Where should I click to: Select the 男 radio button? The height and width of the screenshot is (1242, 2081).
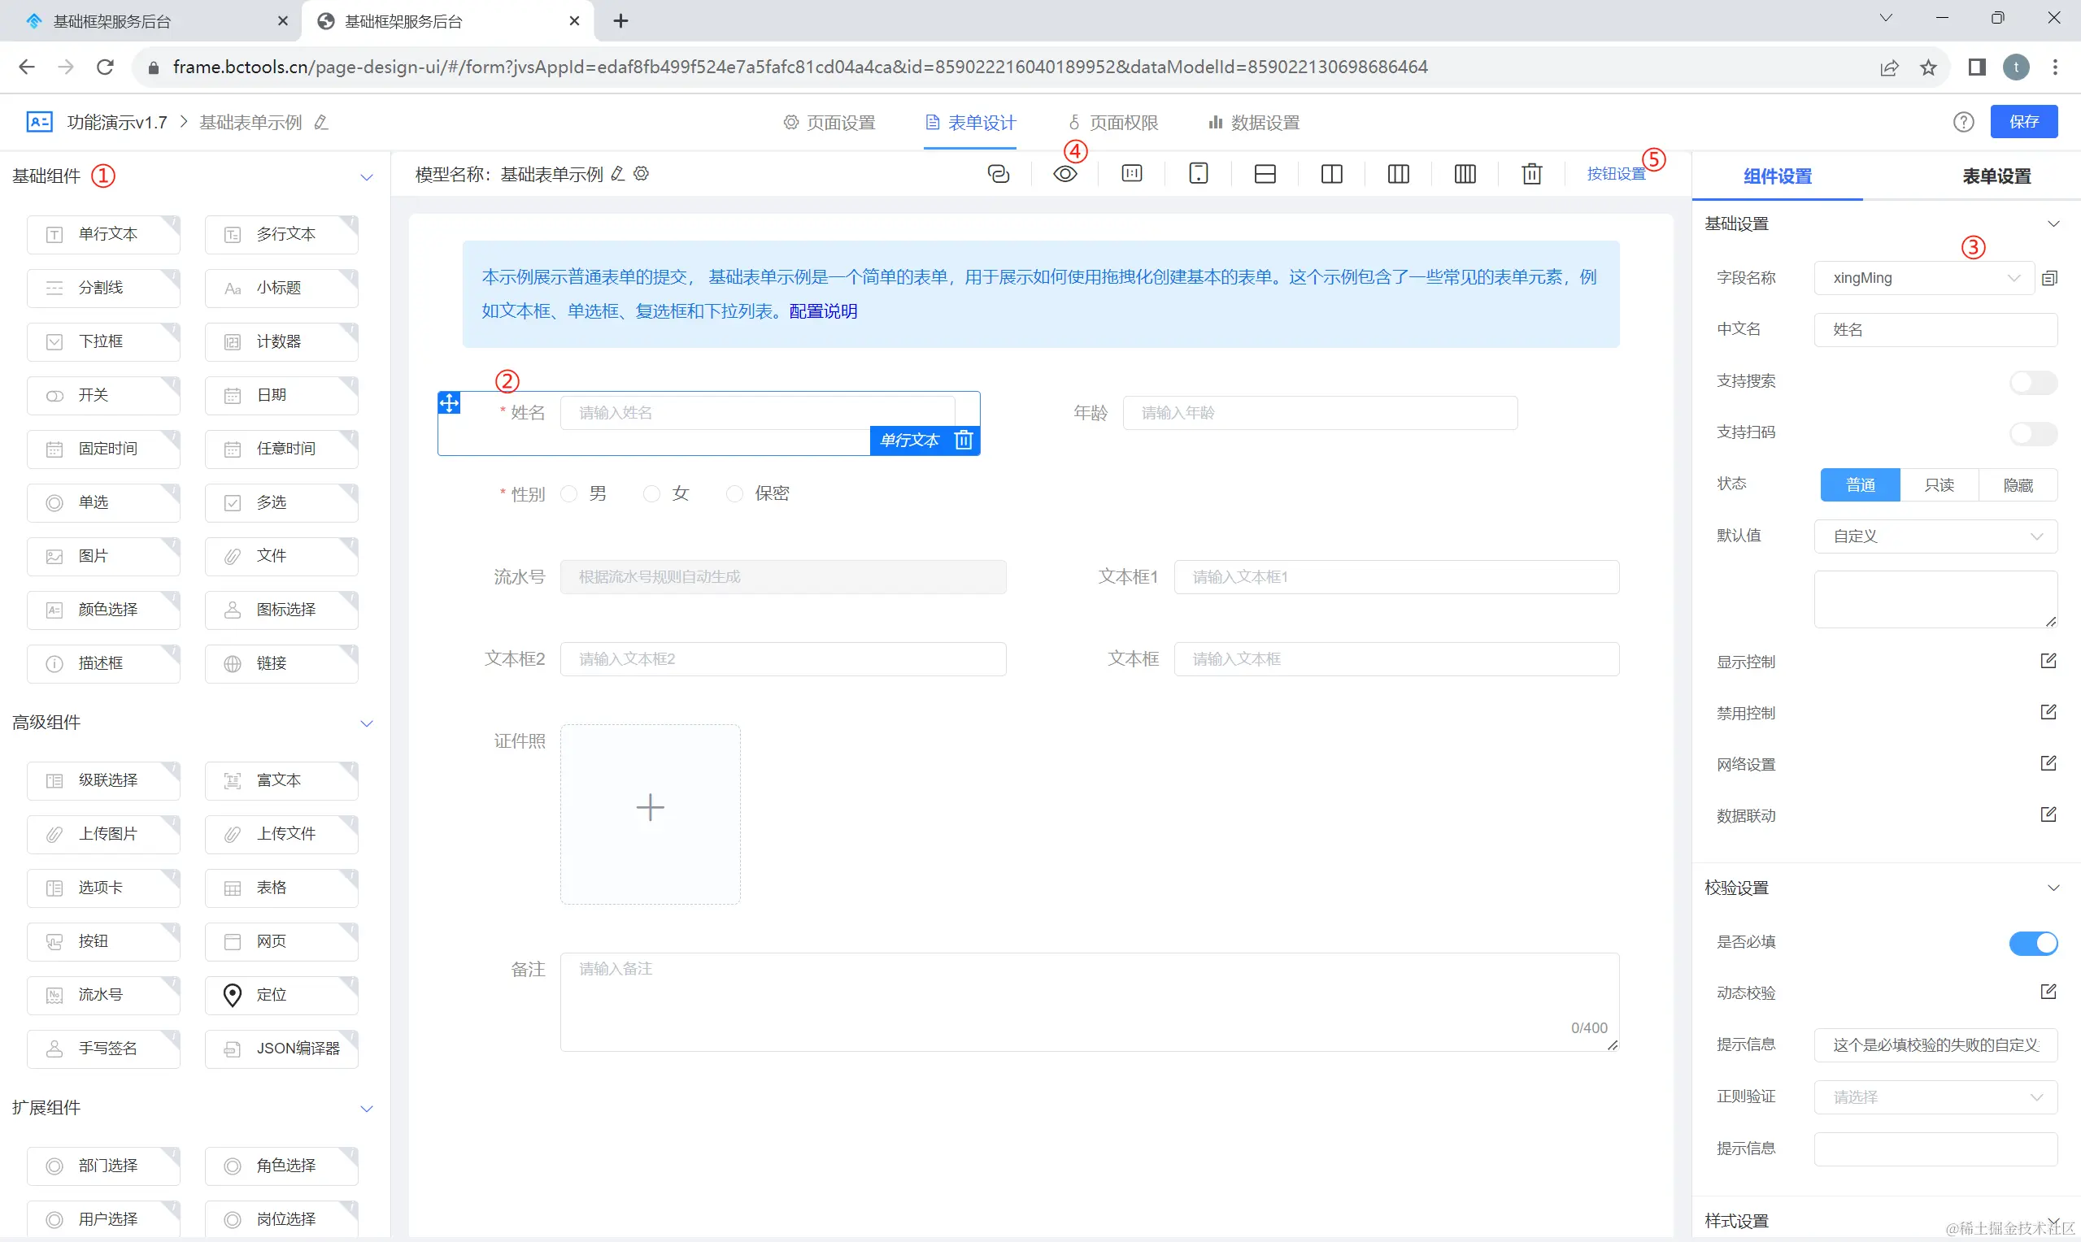[569, 493]
